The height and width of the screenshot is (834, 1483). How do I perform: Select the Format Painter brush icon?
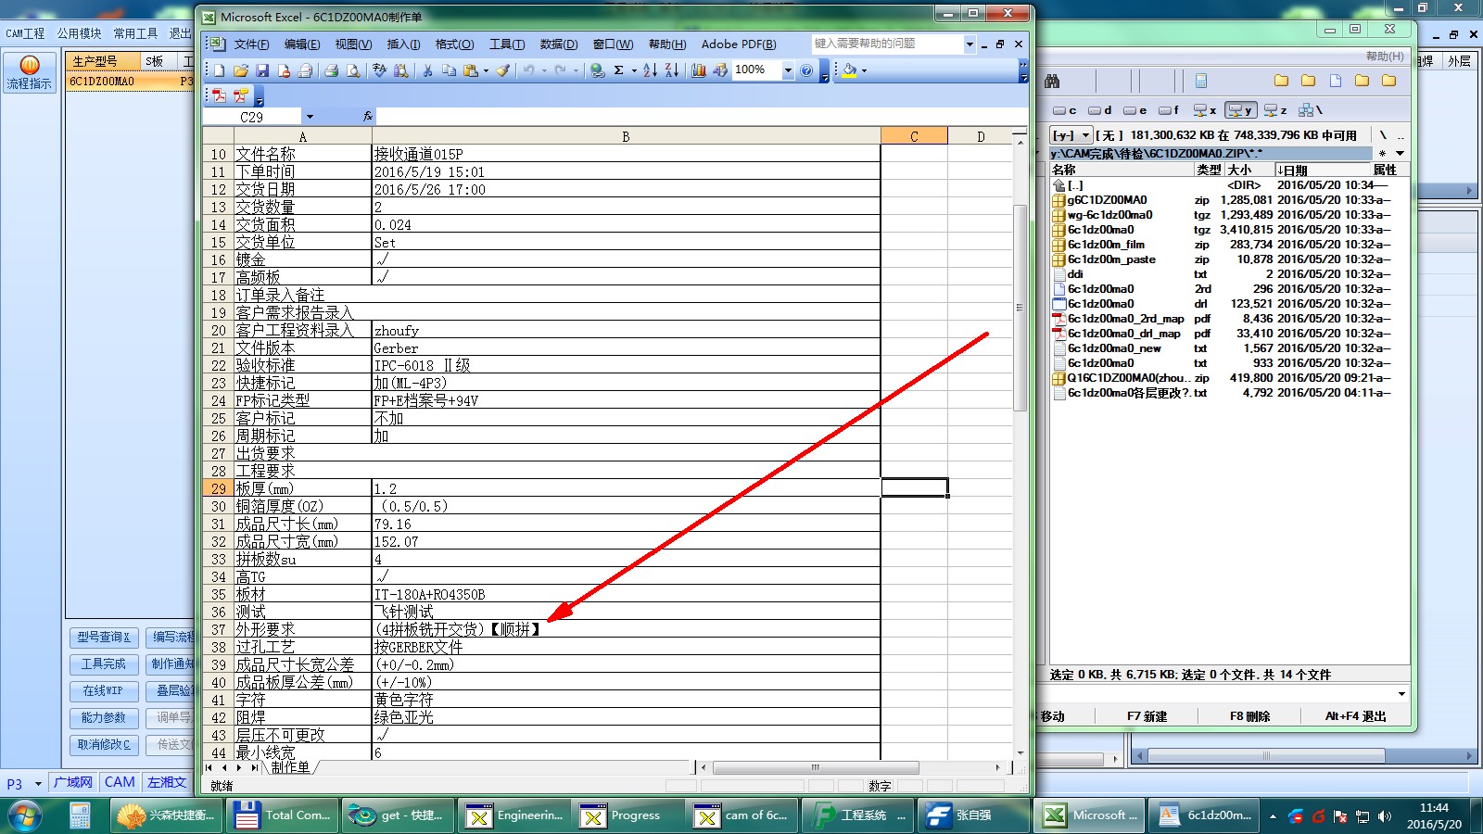[503, 70]
